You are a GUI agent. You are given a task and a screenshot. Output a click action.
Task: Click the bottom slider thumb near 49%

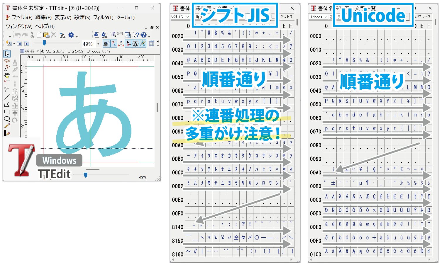(x=86, y=175)
